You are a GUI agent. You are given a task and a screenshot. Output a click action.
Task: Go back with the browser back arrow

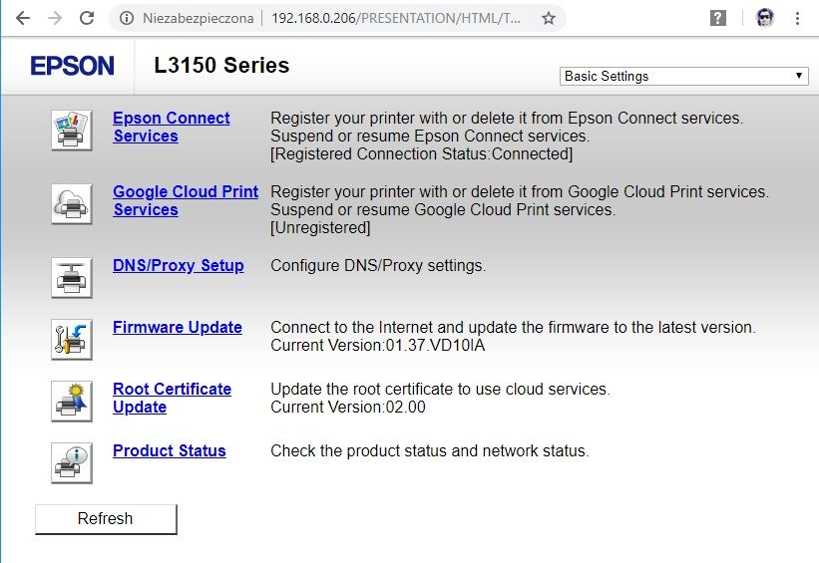(x=23, y=18)
